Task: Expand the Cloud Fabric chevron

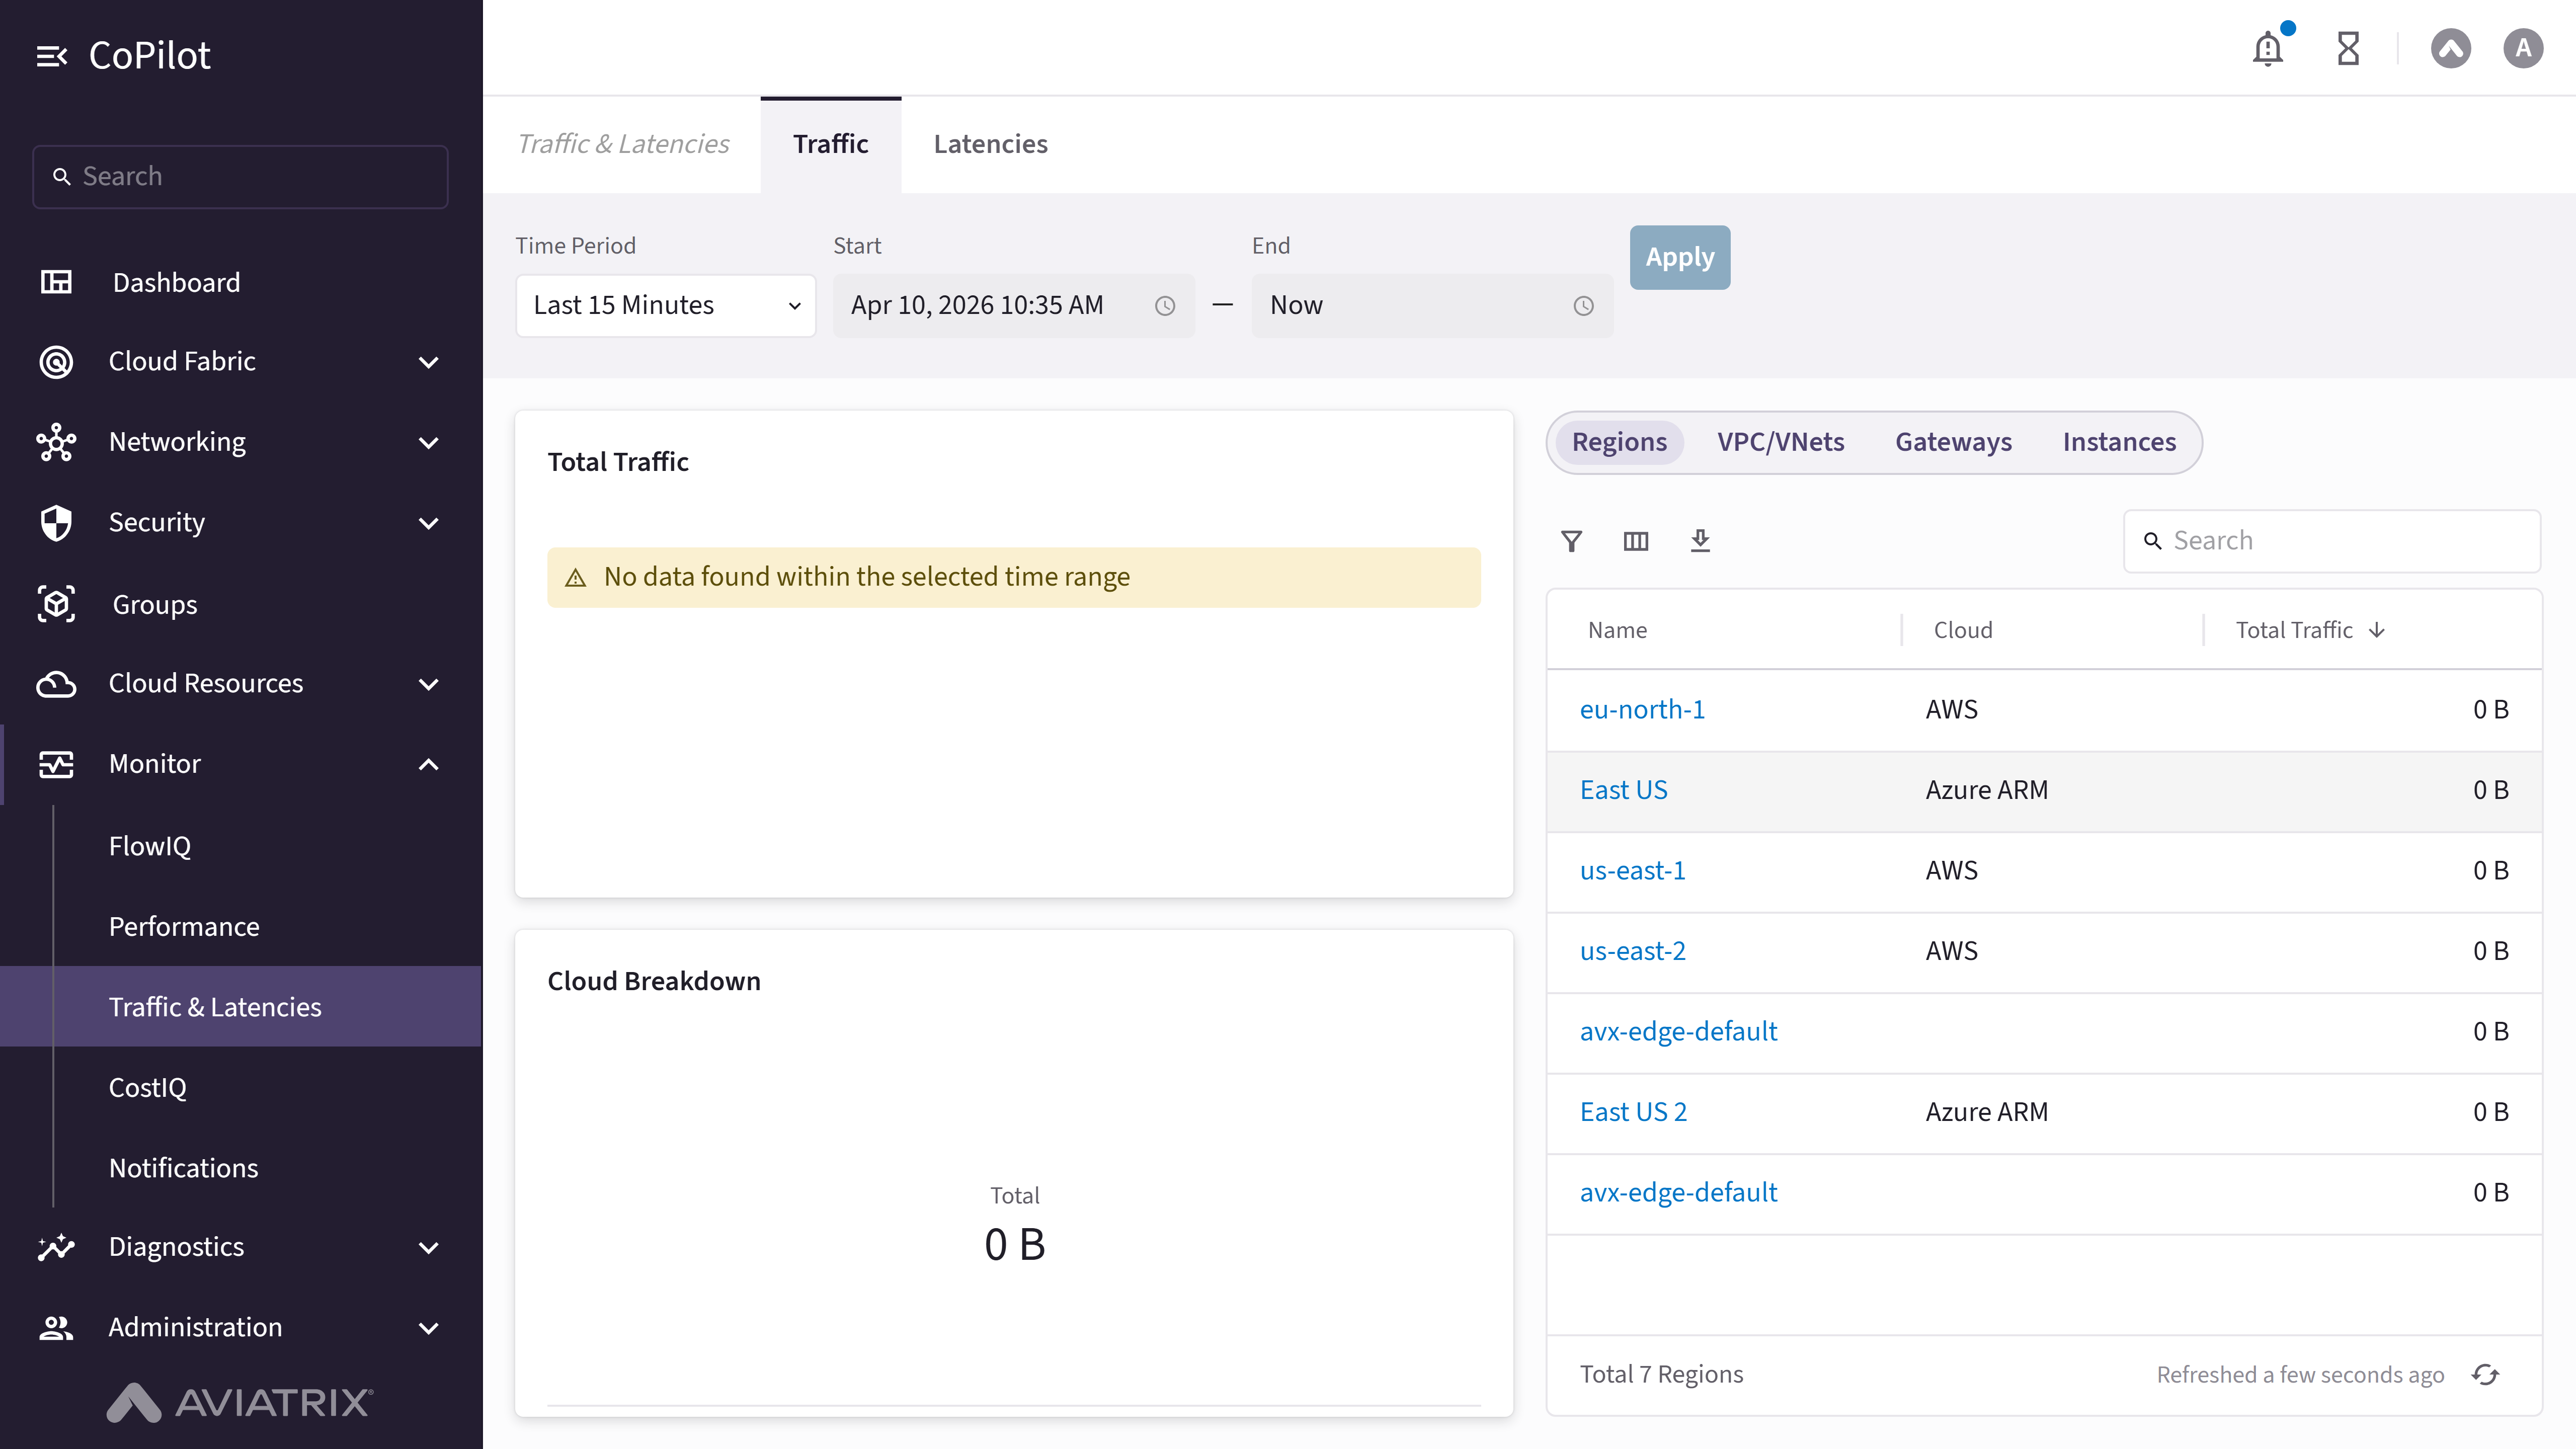Action: 429,362
